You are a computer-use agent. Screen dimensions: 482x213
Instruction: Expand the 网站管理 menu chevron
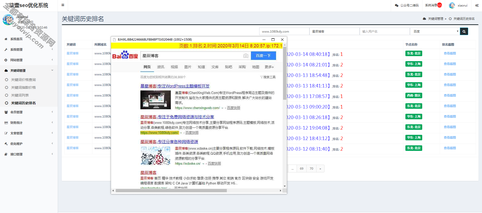coord(52,60)
